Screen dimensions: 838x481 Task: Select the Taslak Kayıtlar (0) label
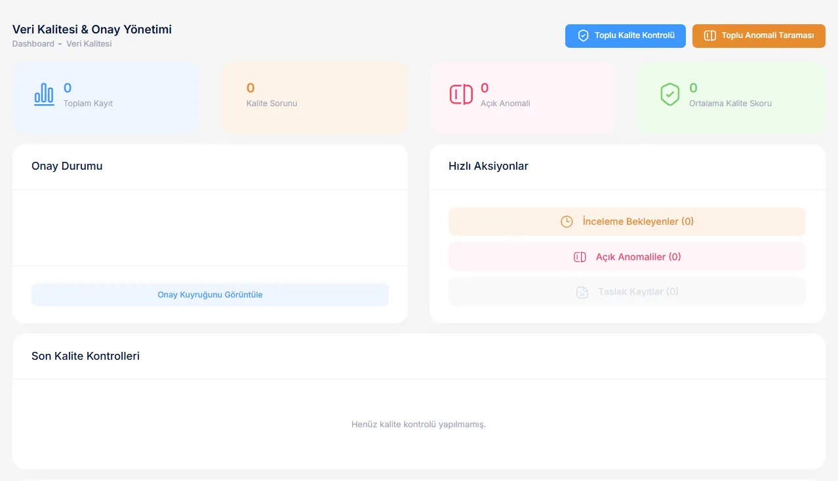[x=638, y=292]
